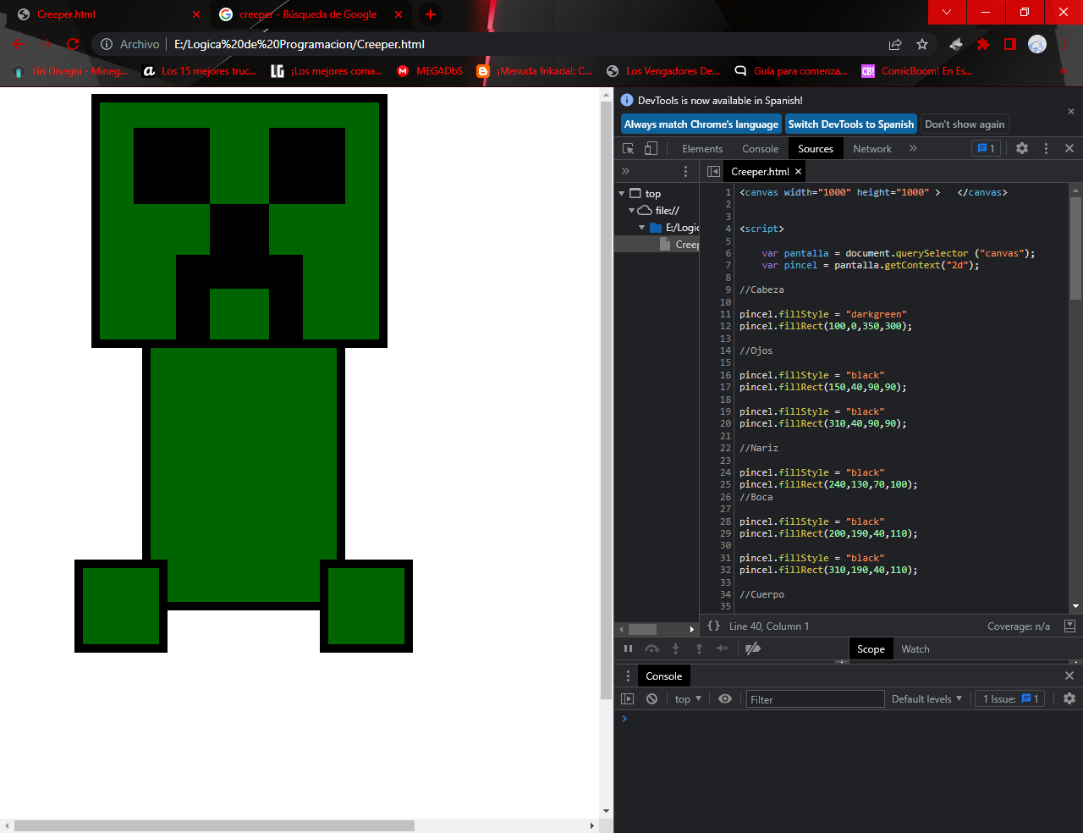Dismiss the DevTools language infobar
The width and height of the screenshot is (1083, 833).
click(x=1071, y=112)
